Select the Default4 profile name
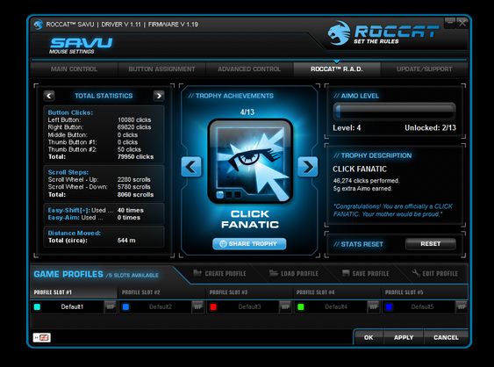This screenshot has width=494, height=367. 336,306
